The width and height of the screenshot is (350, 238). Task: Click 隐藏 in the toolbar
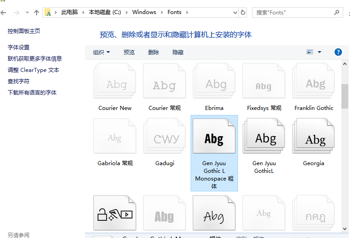(x=178, y=52)
